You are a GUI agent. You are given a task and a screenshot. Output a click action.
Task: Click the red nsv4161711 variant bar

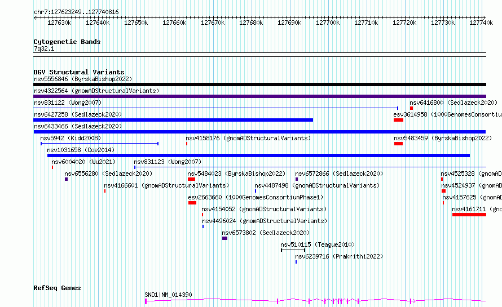(x=469, y=215)
